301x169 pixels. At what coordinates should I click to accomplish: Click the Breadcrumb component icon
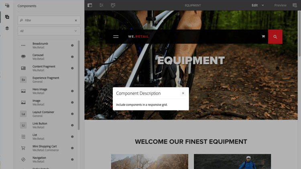point(23,45)
